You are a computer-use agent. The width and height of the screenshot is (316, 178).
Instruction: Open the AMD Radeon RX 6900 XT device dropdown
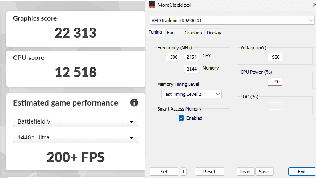pos(232,21)
